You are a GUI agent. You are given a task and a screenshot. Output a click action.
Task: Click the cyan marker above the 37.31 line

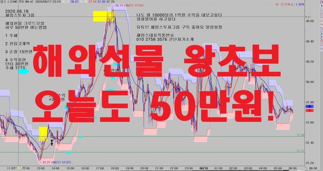[69, 152]
